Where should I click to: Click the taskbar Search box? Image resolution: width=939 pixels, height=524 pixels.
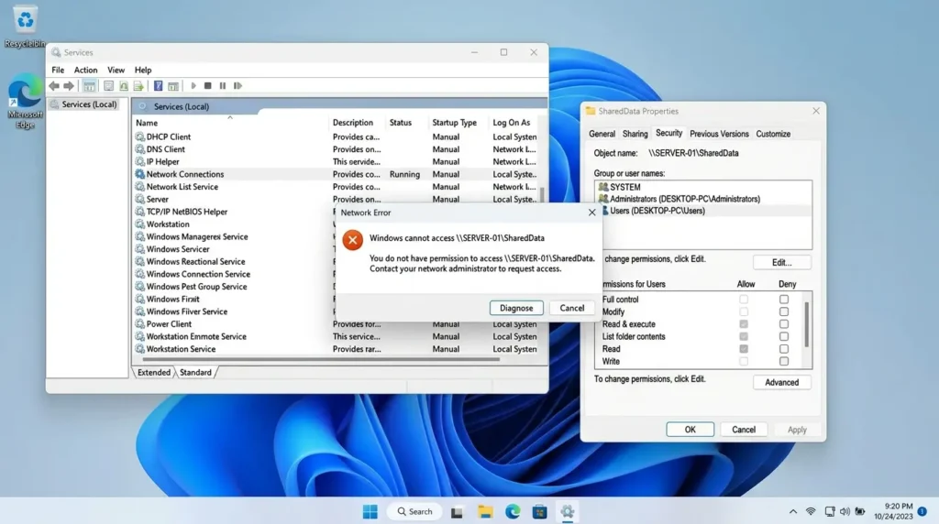point(414,511)
